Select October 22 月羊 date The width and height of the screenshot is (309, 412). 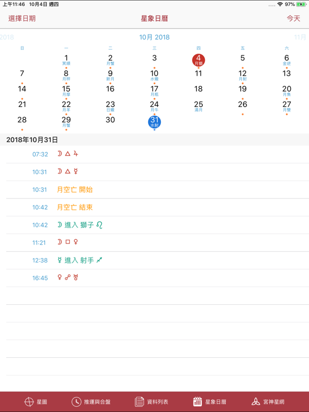pyautogui.click(x=66, y=107)
